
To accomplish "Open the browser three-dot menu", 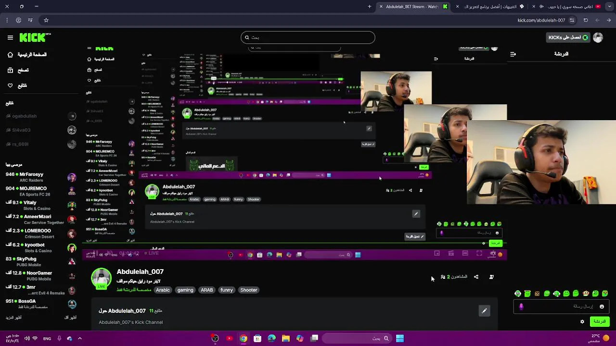I will point(7,20).
